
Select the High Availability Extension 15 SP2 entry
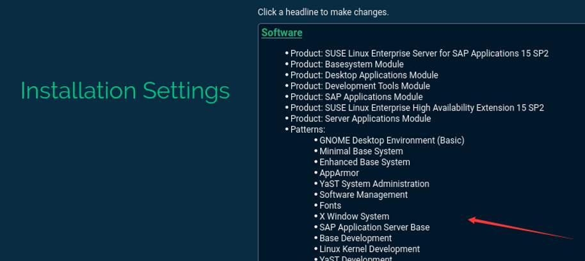417,108
